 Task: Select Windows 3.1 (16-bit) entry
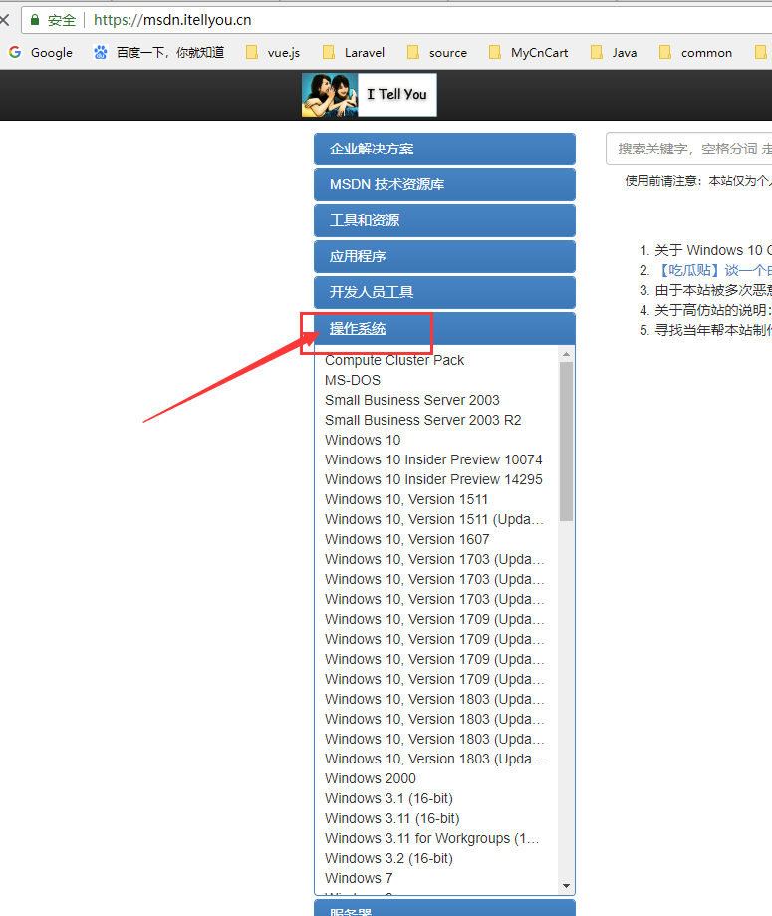(388, 798)
